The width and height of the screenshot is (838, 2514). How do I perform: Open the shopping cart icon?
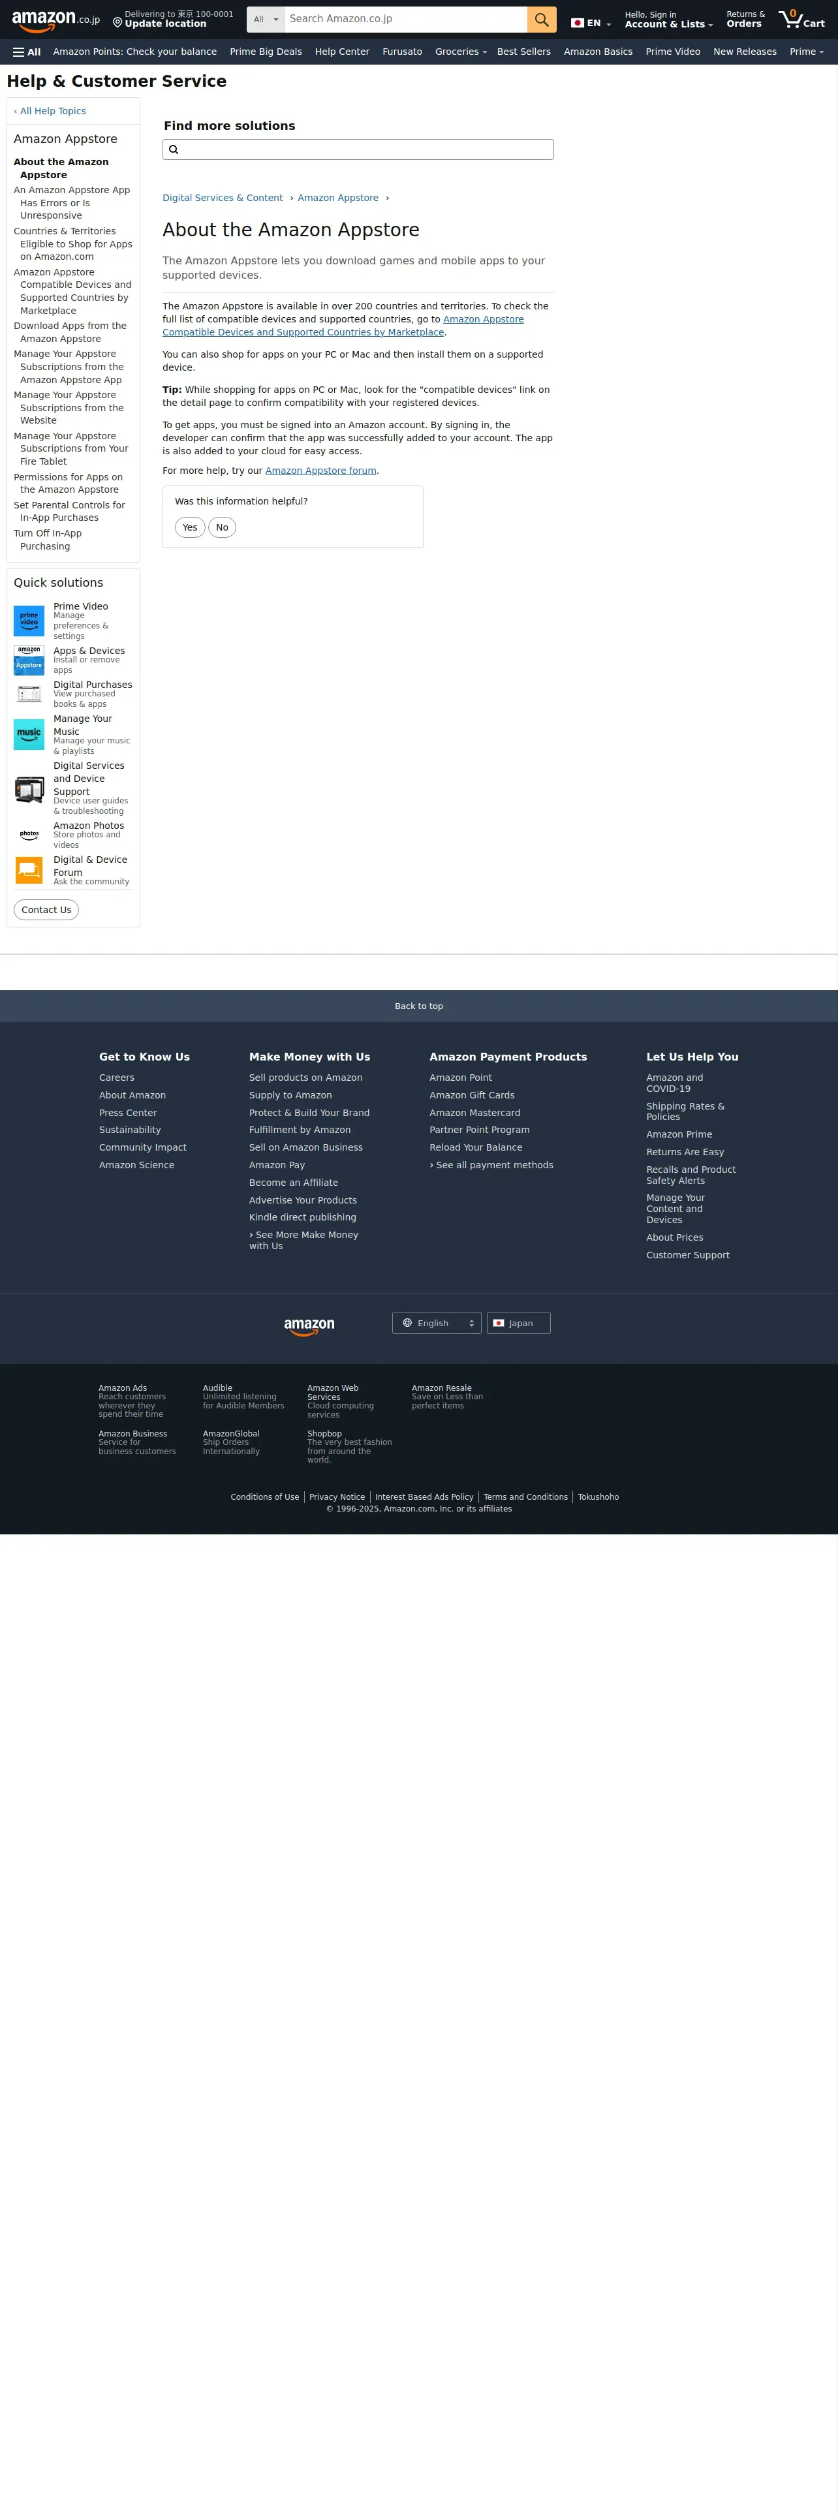click(802, 20)
